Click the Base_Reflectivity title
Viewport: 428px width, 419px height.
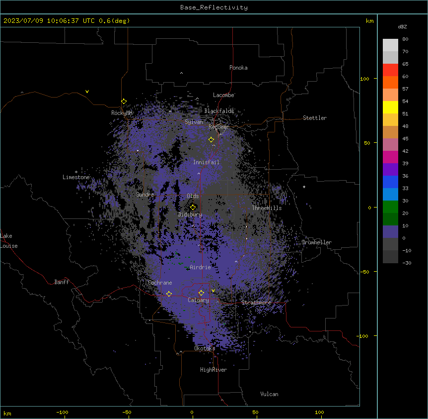pyautogui.click(x=214, y=7)
